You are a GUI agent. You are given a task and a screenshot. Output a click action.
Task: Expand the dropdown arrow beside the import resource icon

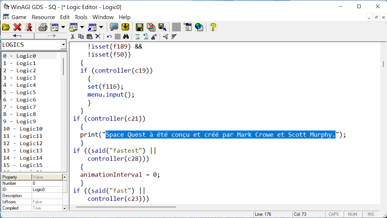(101, 27)
